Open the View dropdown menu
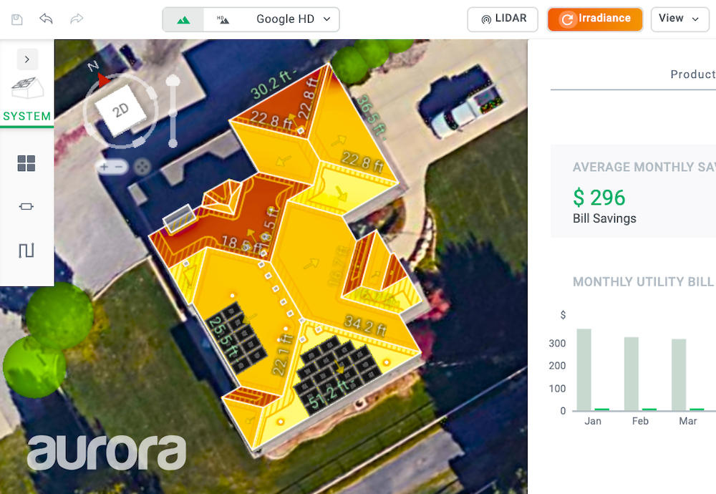 pos(679,19)
